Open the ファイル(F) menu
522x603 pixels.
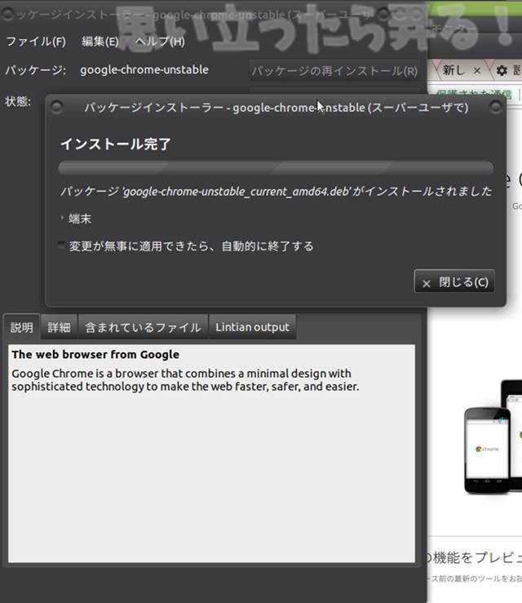pos(36,41)
